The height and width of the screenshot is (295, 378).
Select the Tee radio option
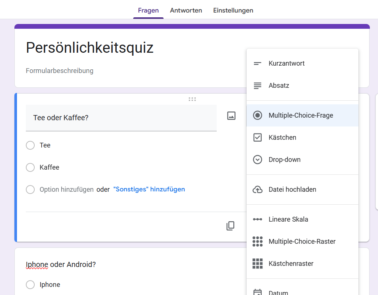30,145
